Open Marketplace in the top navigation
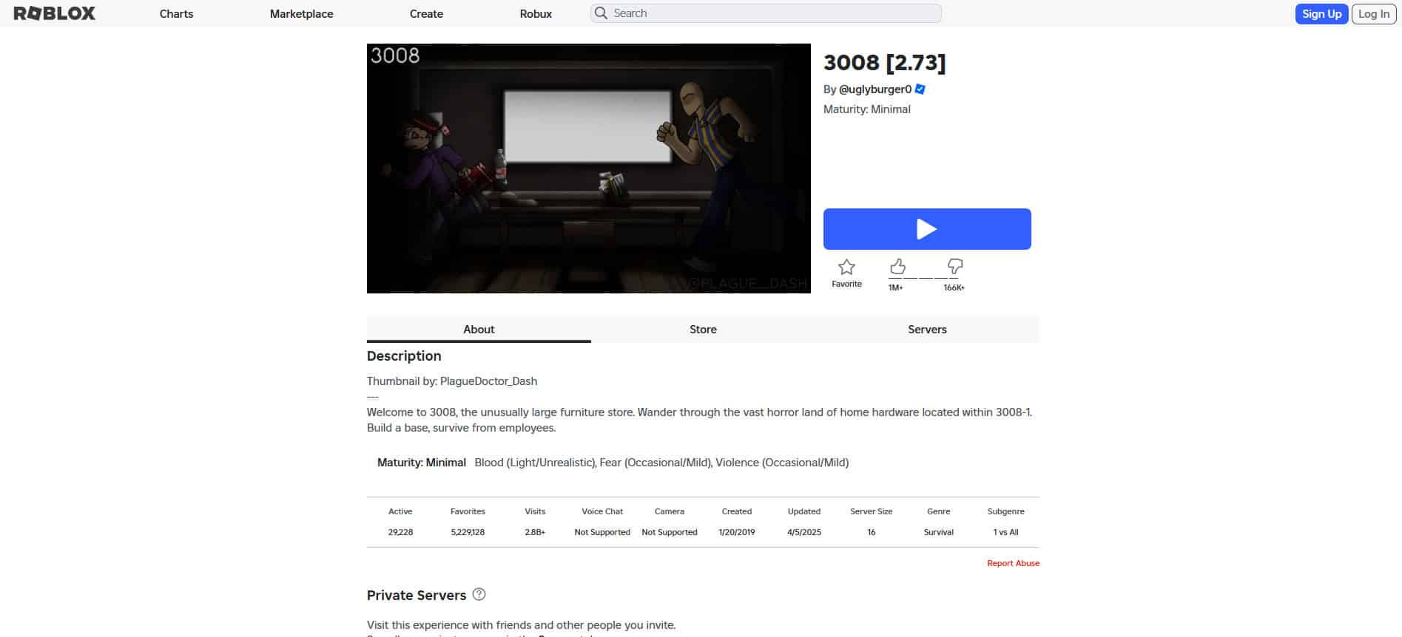1402x637 pixels. (301, 14)
